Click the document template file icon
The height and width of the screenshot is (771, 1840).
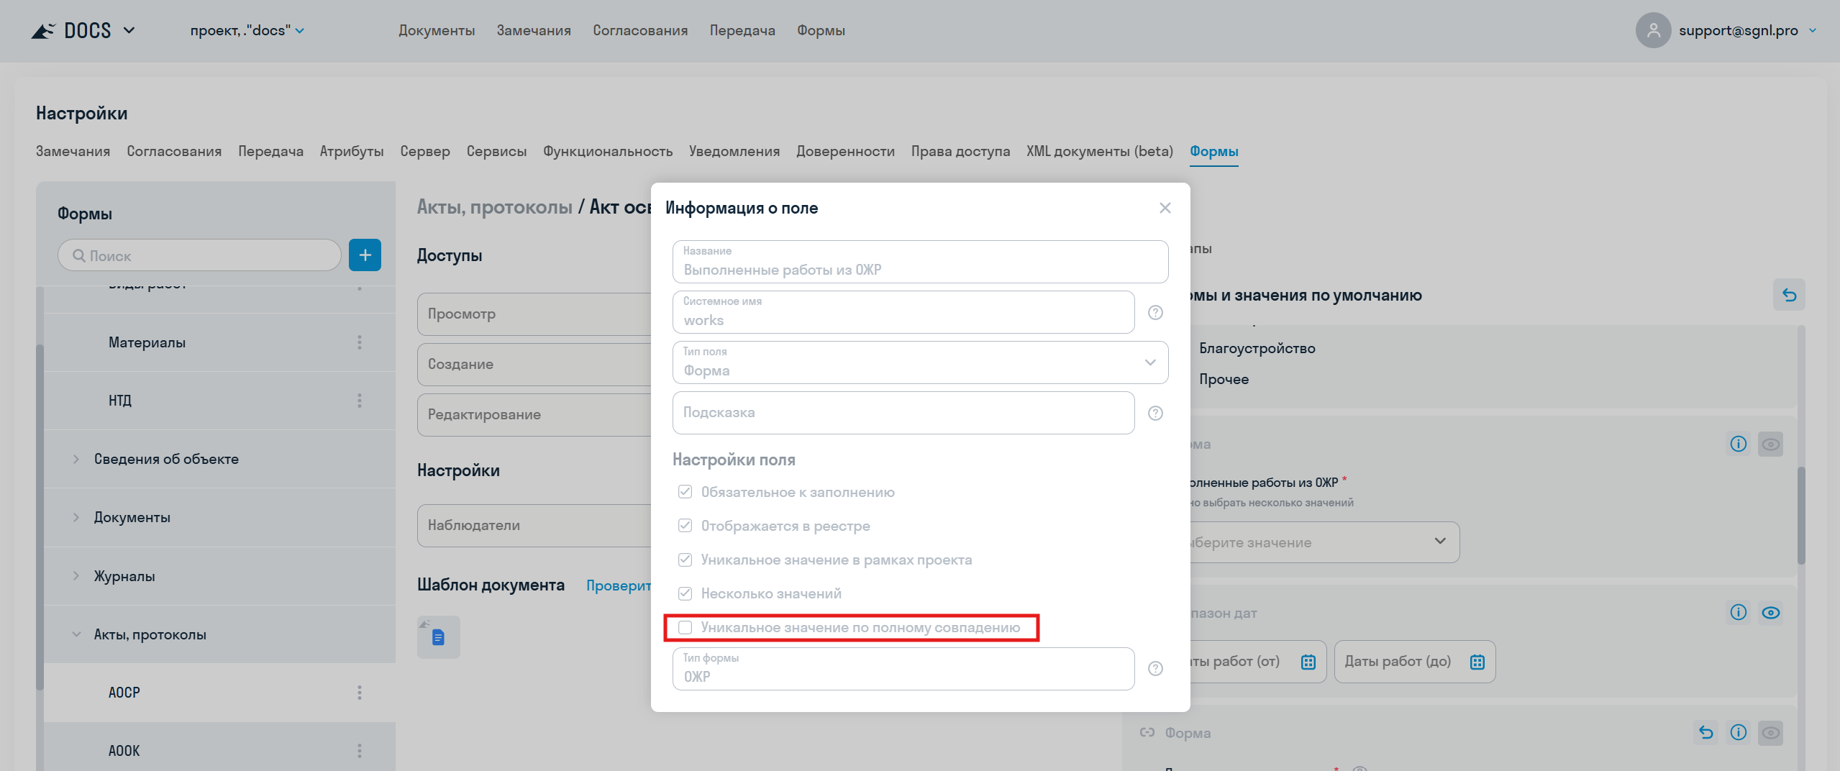pos(438,637)
